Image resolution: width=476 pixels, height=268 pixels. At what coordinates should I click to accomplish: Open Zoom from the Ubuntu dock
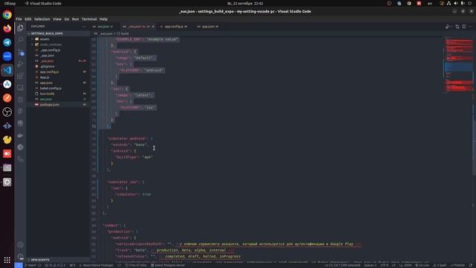[7, 57]
